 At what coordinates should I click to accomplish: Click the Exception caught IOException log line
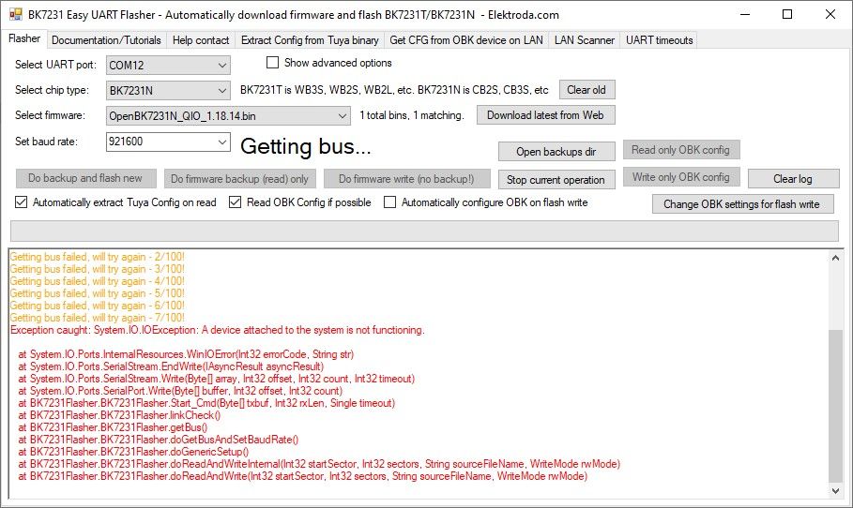(217, 330)
